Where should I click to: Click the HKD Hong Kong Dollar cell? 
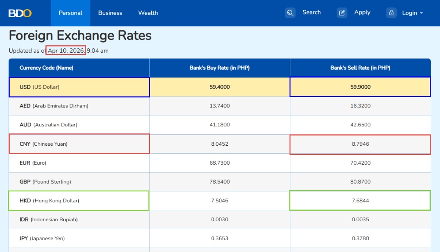tap(79, 201)
